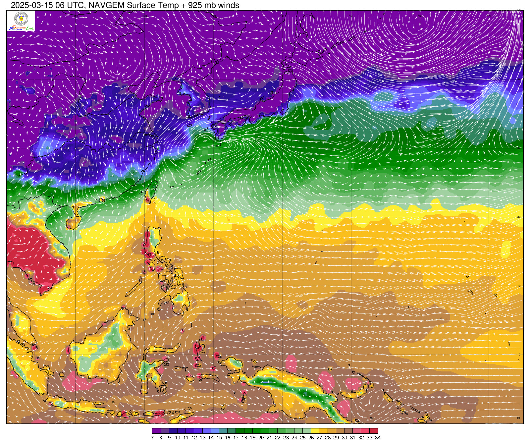This screenshot has height=444, width=530.
Task: Click the Severe Storm Lab logo text
Action: [x=21, y=28]
